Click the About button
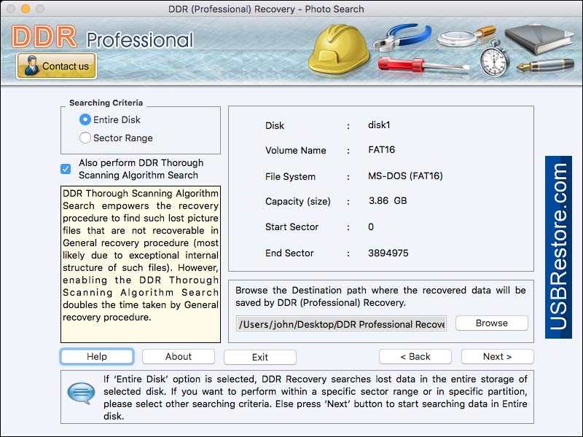Image resolution: width=583 pixels, height=437 pixels. pyautogui.click(x=178, y=357)
